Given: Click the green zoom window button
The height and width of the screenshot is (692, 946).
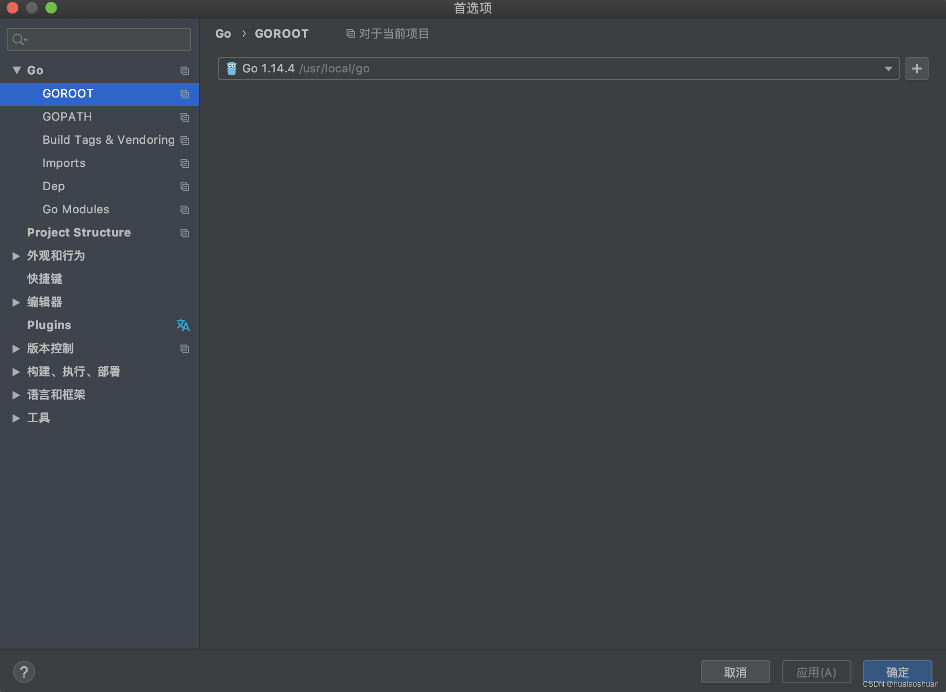Looking at the screenshot, I should (x=51, y=8).
